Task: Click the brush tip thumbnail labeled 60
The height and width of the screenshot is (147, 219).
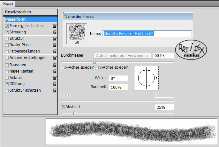Action: (77, 34)
